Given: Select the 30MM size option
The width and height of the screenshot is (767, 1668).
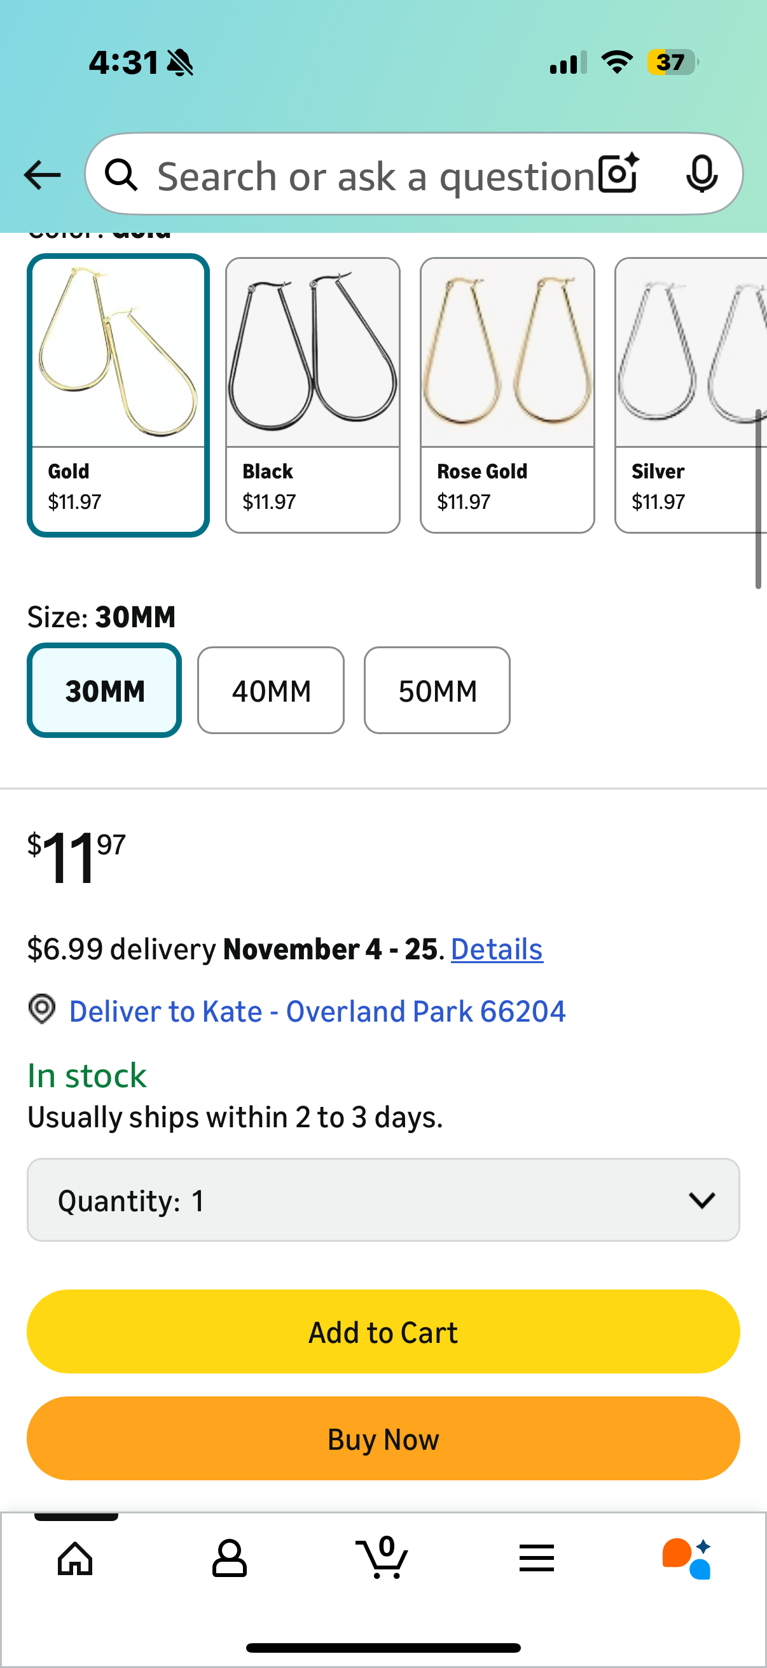Looking at the screenshot, I should coord(104,690).
